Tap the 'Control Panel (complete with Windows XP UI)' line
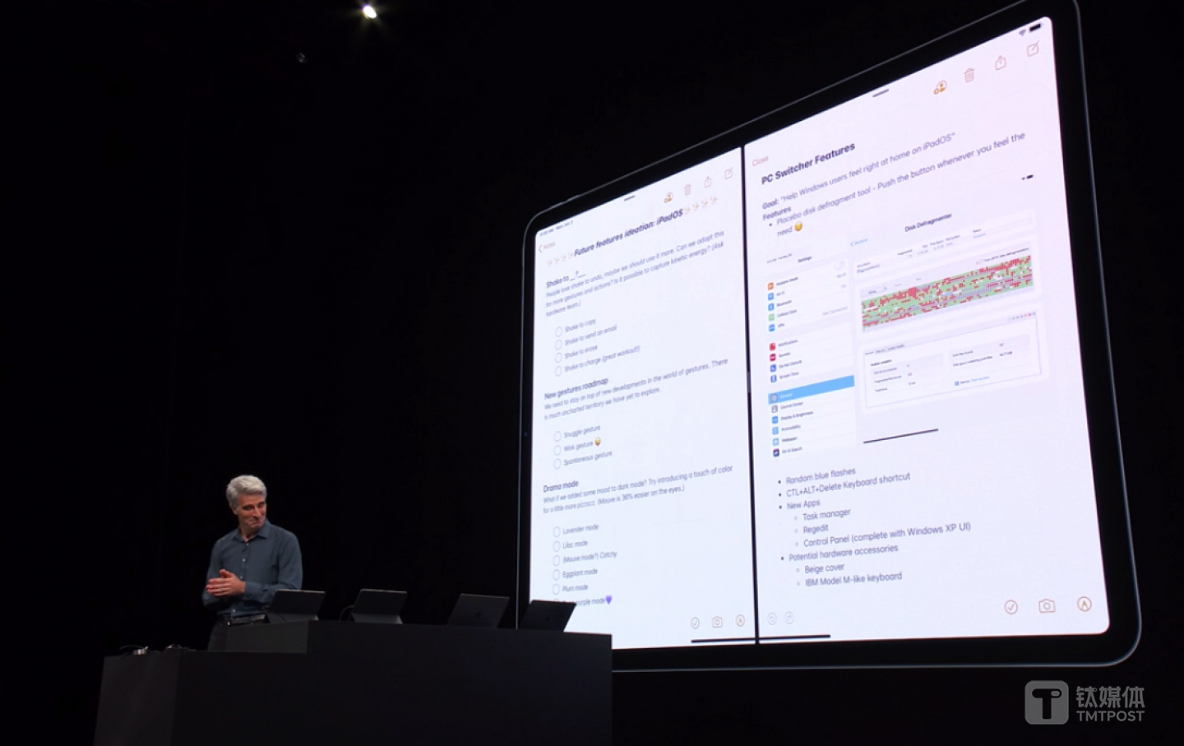The height and width of the screenshot is (746, 1184). tap(886, 535)
